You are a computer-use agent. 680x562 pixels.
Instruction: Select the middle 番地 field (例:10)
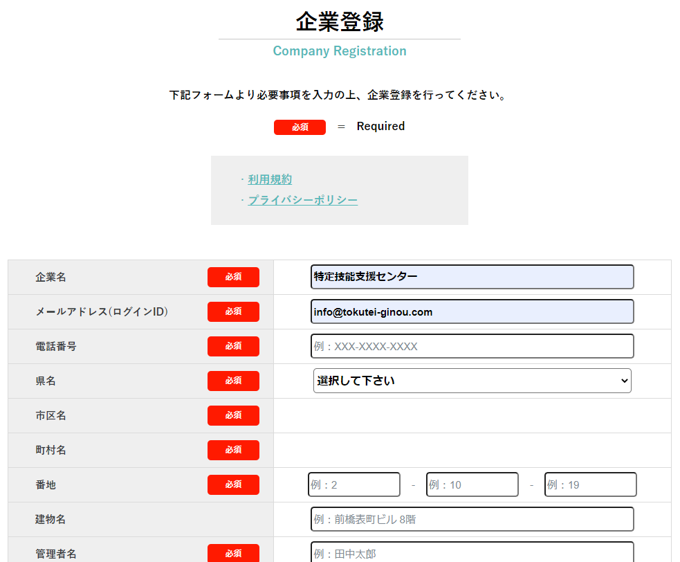[472, 484]
